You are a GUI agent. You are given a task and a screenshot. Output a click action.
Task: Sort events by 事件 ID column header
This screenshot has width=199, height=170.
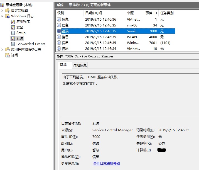[150, 13]
